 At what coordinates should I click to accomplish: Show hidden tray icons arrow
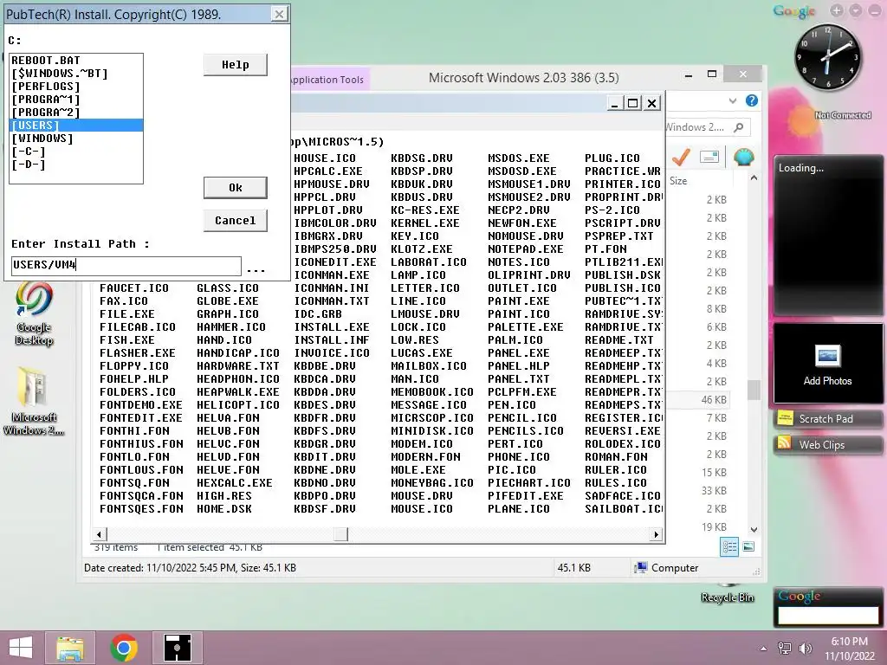[x=764, y=649]
